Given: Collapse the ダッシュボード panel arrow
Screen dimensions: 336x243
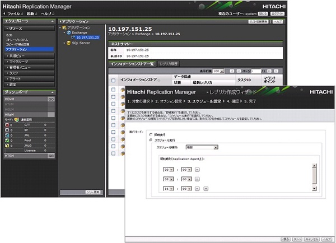Looking at the screenshot, I should tap(53, 92).
